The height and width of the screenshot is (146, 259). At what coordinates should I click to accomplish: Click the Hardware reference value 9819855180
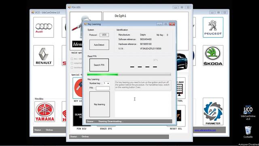(x=146, y=44)
